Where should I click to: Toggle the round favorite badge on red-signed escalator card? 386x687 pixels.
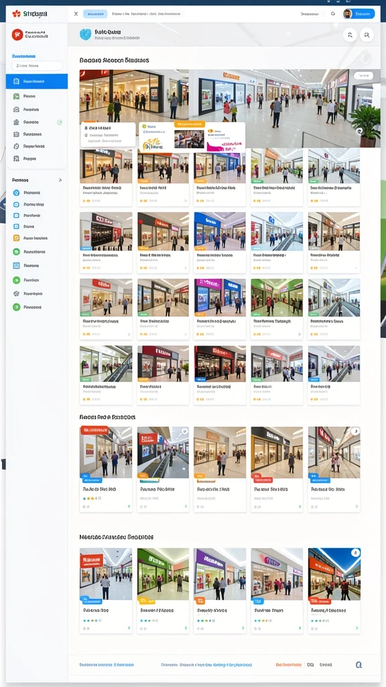(x=184, y=431)
